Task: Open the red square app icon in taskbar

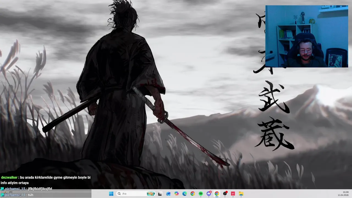Action: pyautogui.click(x=233, y=194)
